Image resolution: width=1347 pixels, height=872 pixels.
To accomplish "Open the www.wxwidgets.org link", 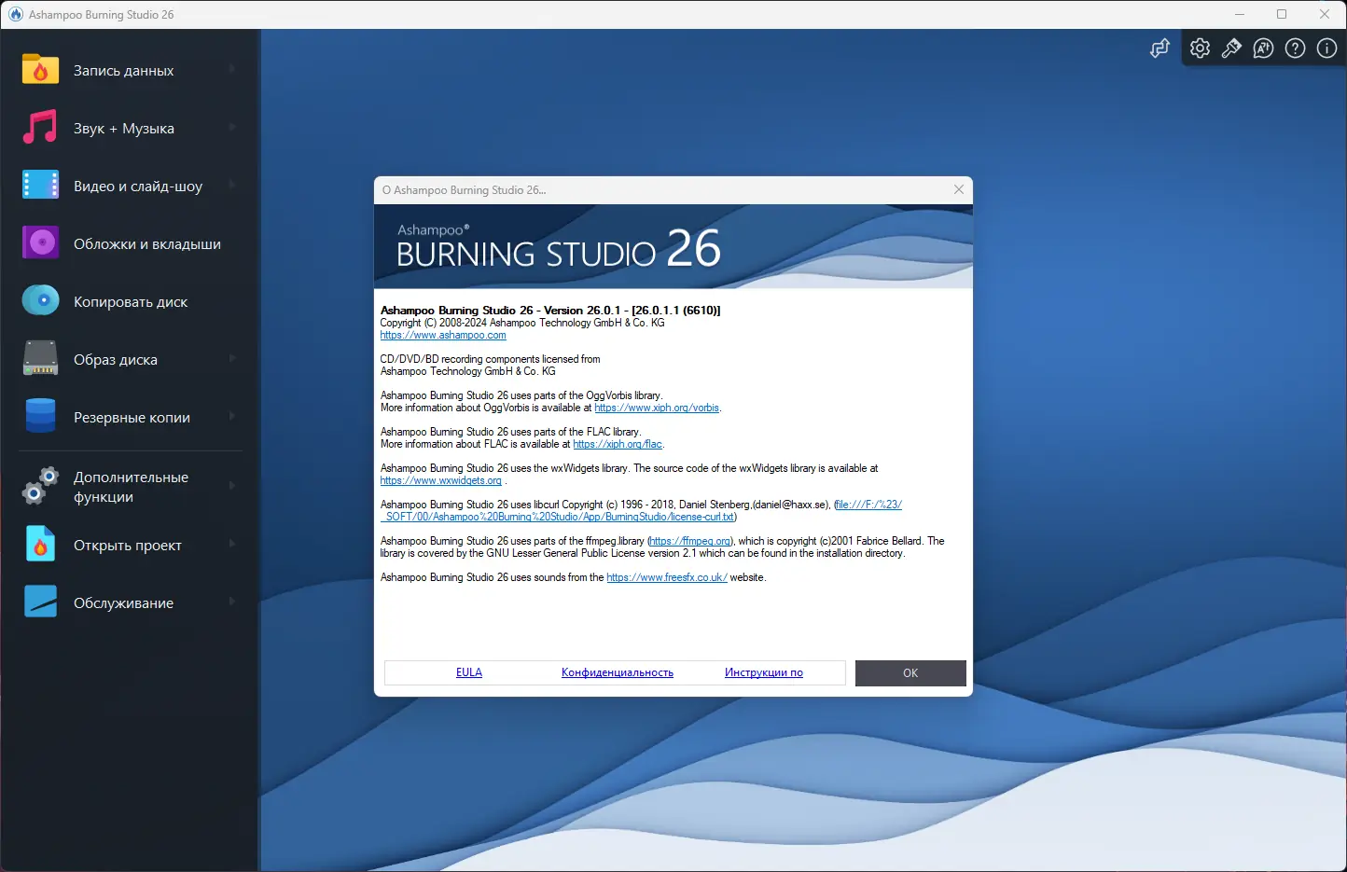I will (x=441, y=481).
